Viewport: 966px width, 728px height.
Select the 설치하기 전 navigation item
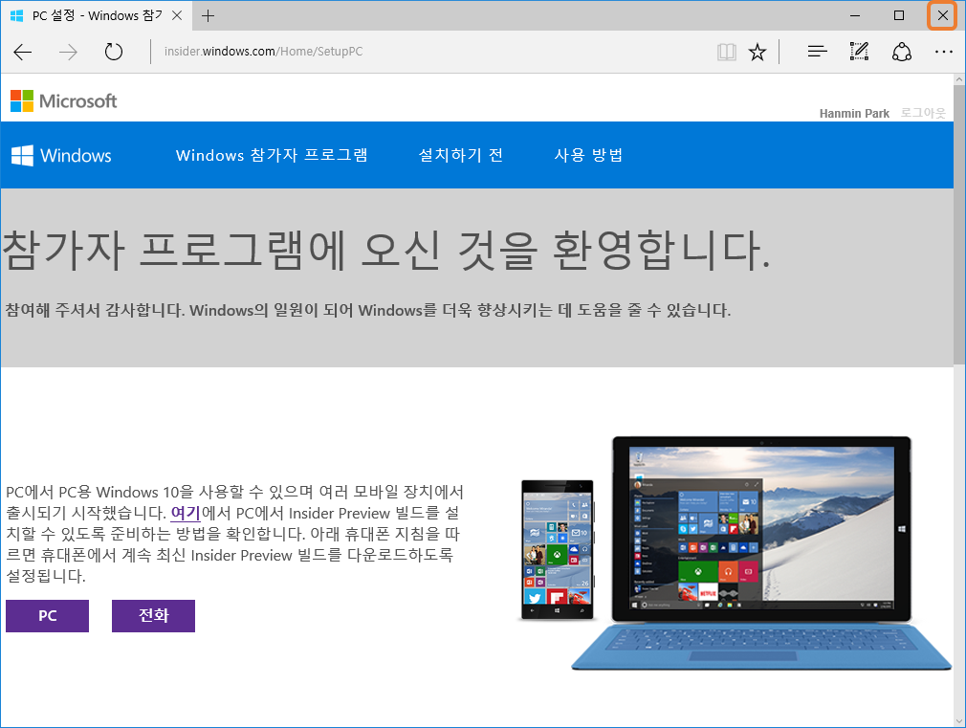460,155
